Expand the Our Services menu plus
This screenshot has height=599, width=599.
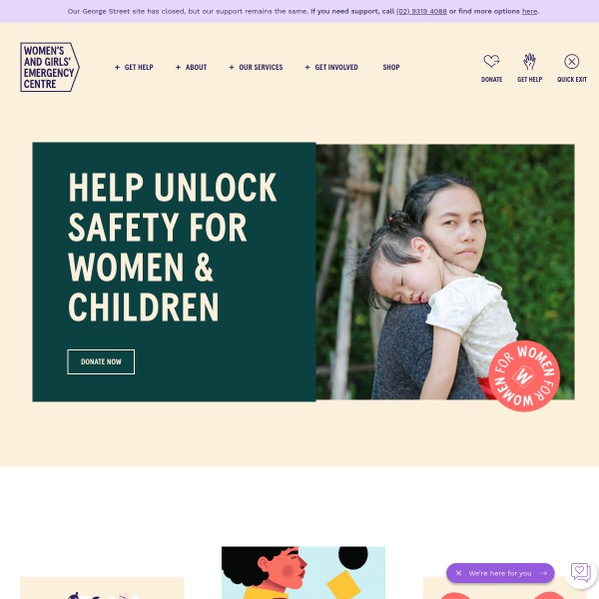coord(232,67)
